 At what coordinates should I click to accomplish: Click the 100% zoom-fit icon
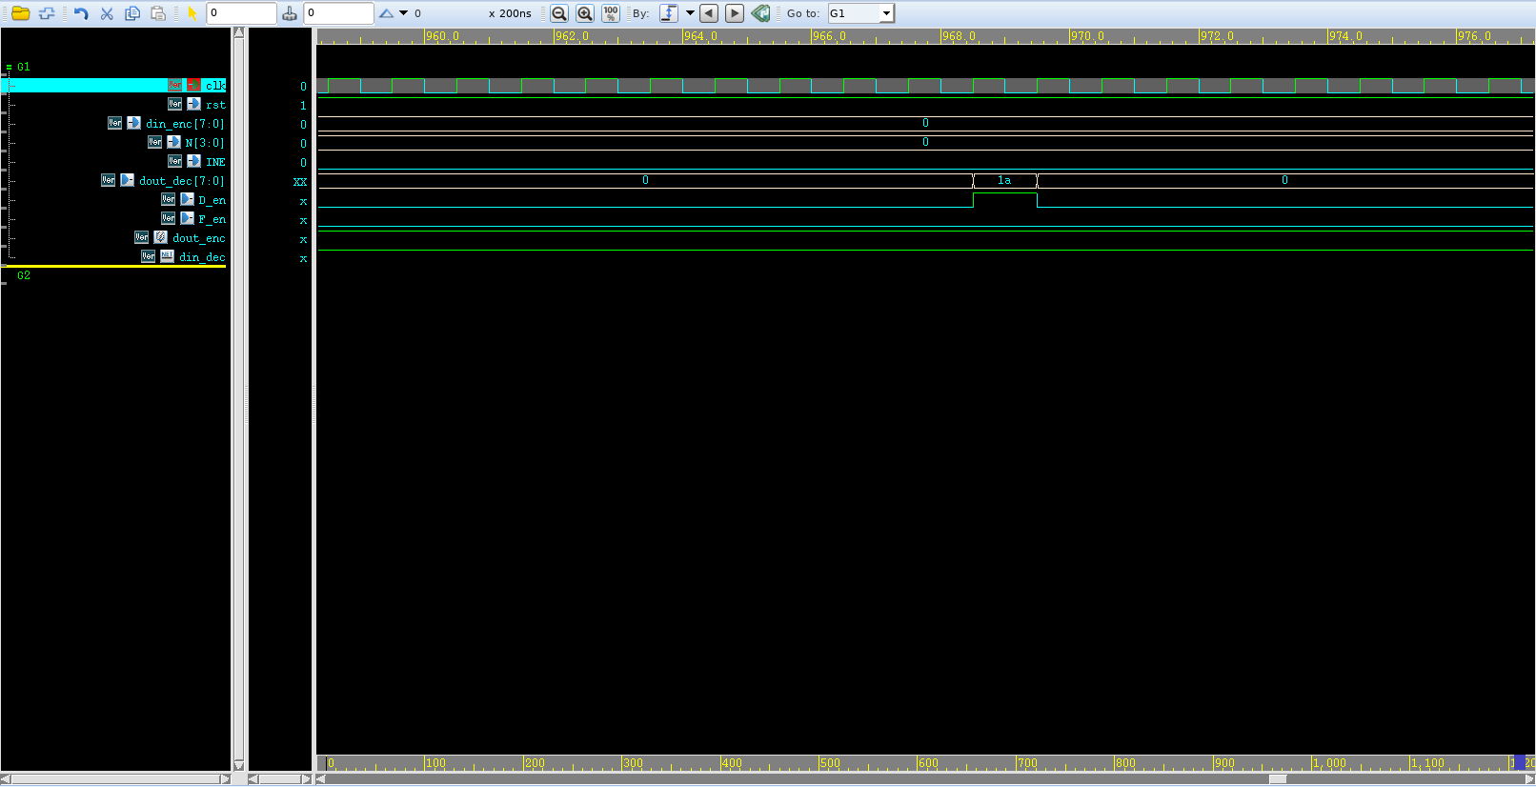coord(611,13)
